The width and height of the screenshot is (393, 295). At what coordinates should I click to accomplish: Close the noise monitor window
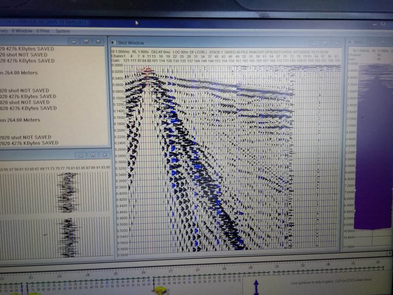(x=105, y=155)
